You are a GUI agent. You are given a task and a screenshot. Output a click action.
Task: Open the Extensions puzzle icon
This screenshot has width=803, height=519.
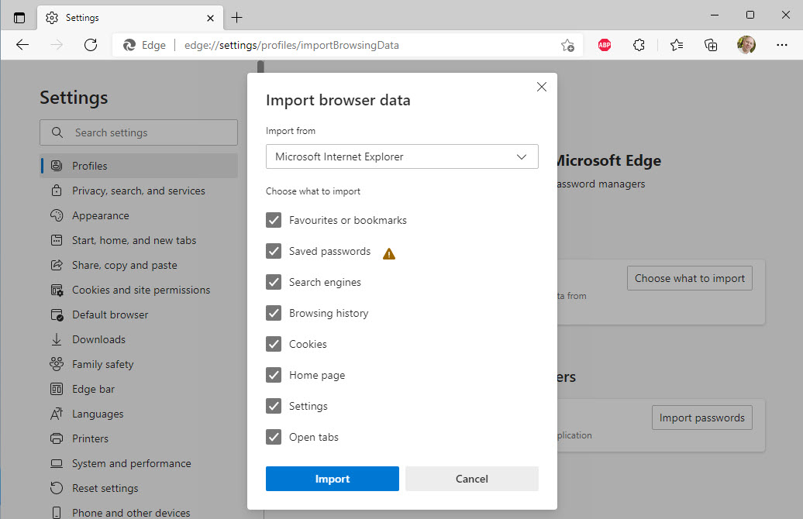click(x=639, y=45)
